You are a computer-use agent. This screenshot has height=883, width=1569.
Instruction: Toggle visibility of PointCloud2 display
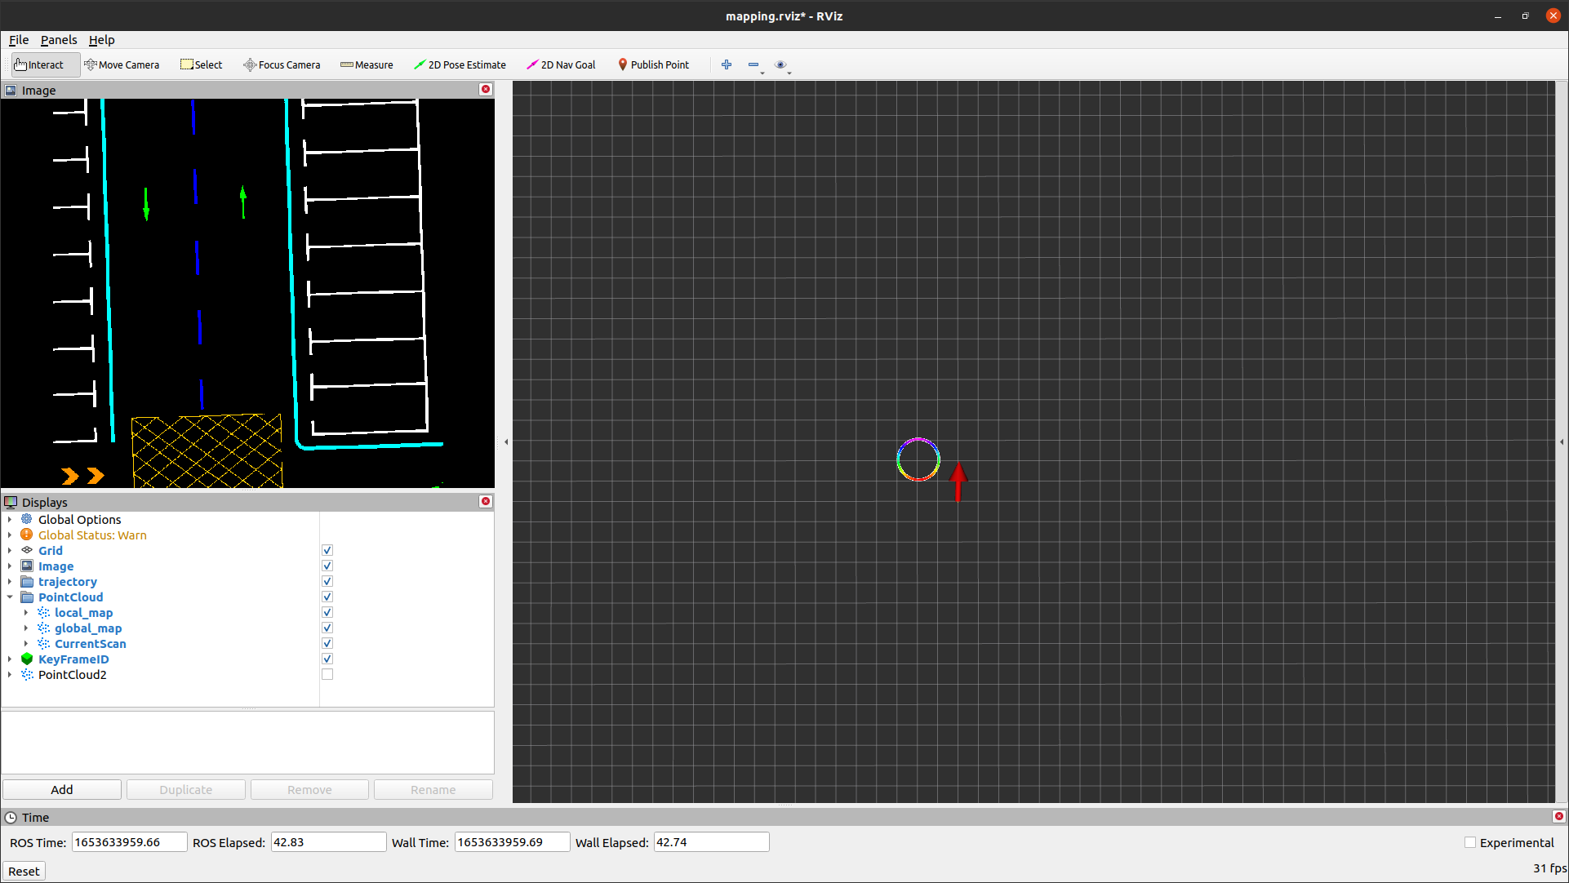click(326, 674)
